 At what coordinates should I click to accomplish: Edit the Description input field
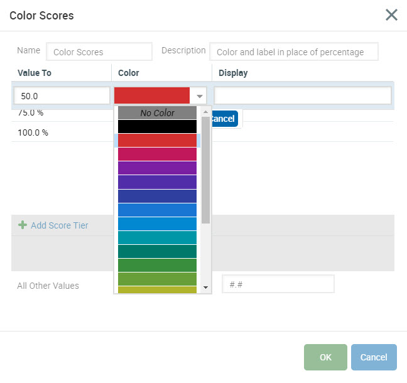coord(293,52)
